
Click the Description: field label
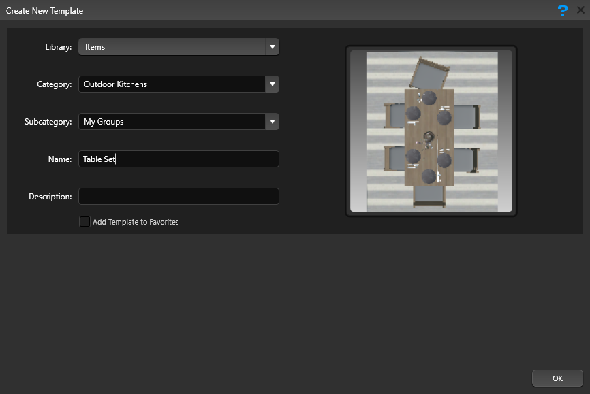click(x=50, y=197)
